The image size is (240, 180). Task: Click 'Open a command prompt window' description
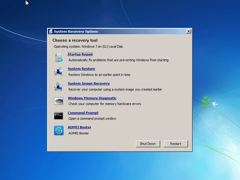[92, 119]
